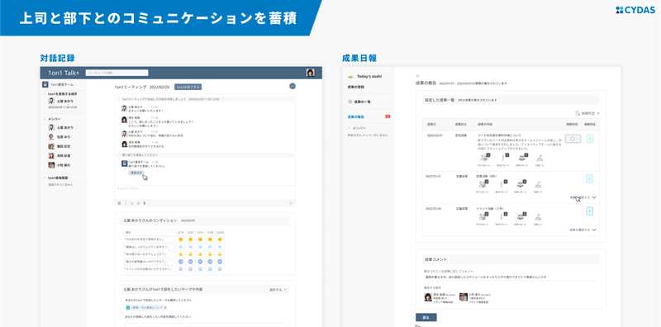The width and height of the screenshot is (661, 327).
Task: Click the 戻る button
Action: pos(426,317)
